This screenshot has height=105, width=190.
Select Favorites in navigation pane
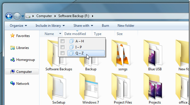[23, 36]
